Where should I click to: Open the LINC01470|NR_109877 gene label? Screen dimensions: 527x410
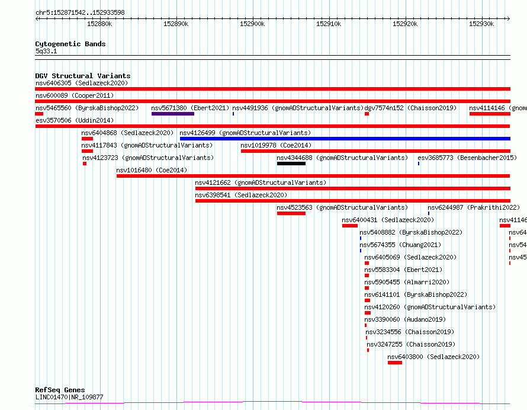point(69,397)
